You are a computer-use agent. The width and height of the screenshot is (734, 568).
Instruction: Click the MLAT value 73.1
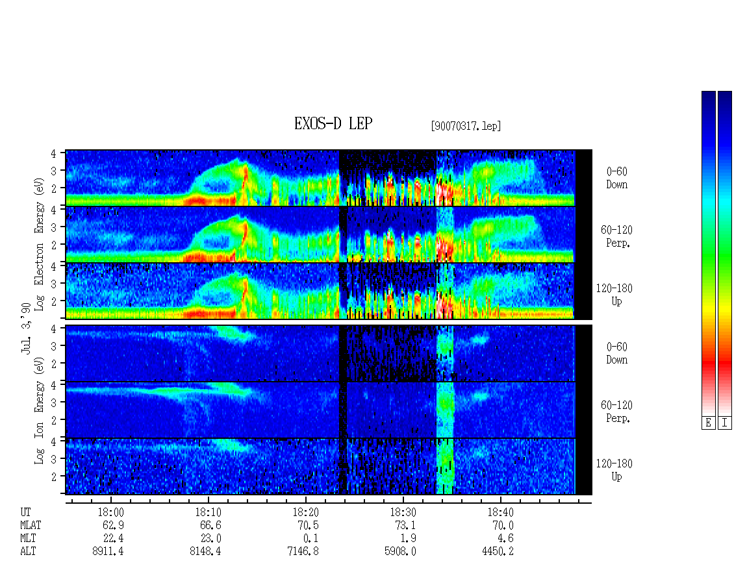[x=405, y=525]
